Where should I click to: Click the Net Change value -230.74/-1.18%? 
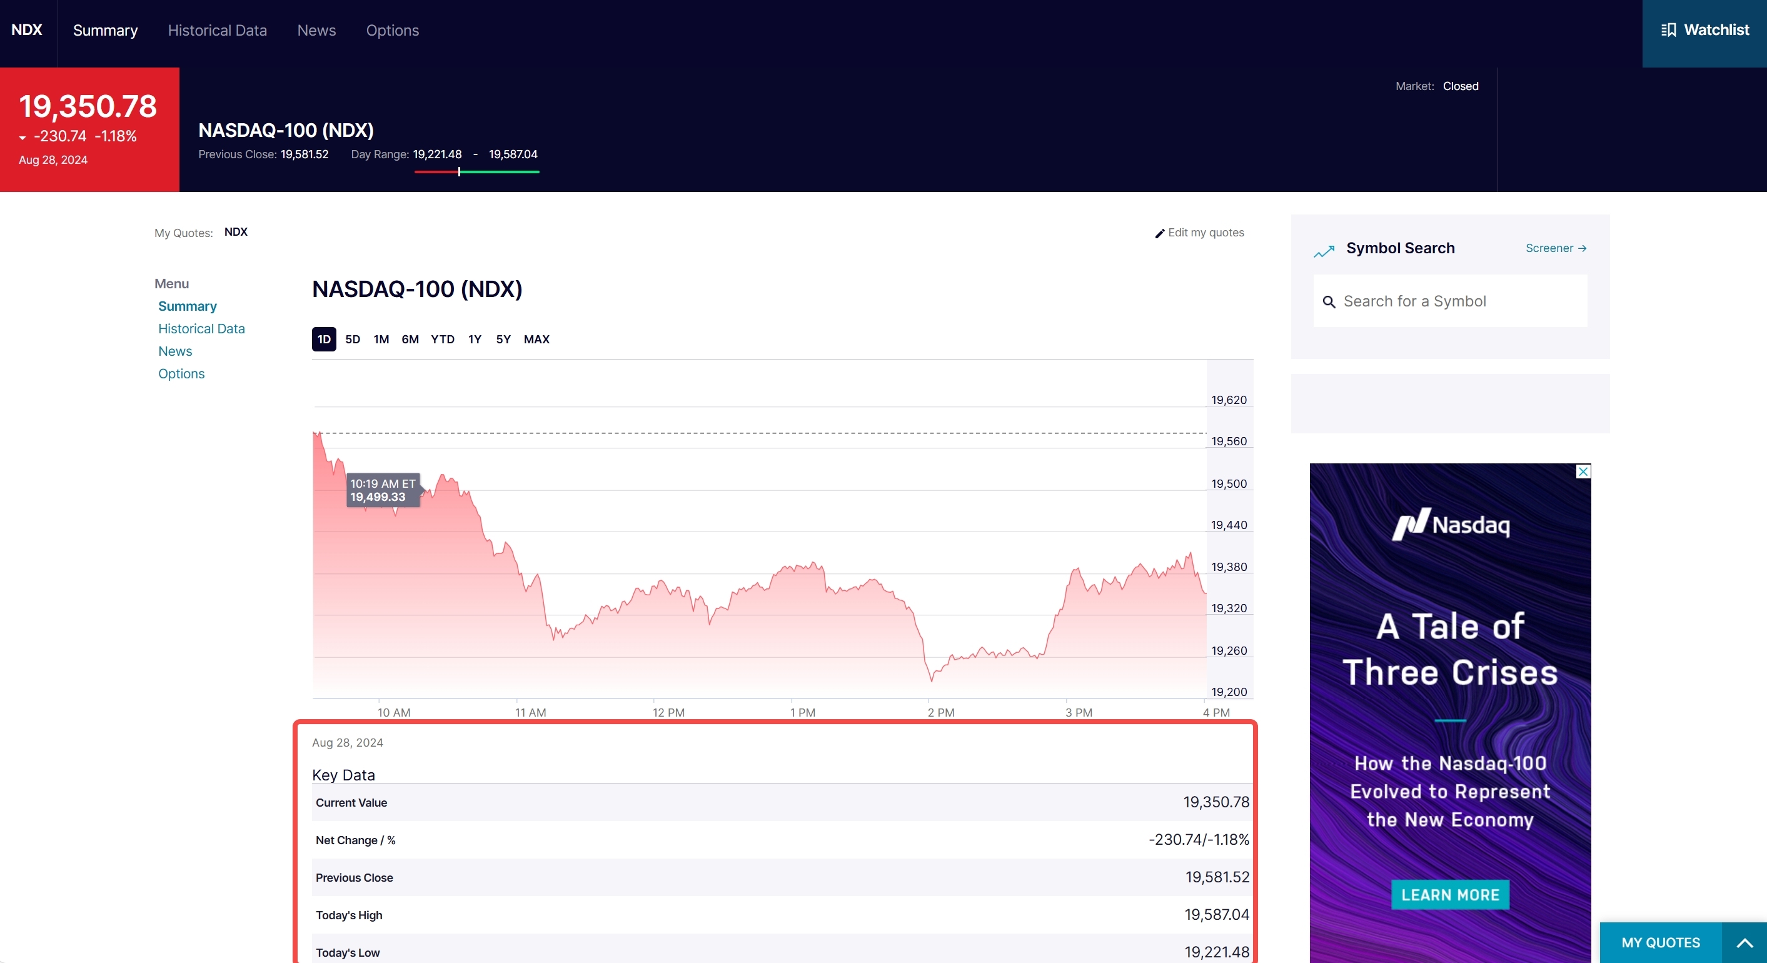click(1199, 840)
